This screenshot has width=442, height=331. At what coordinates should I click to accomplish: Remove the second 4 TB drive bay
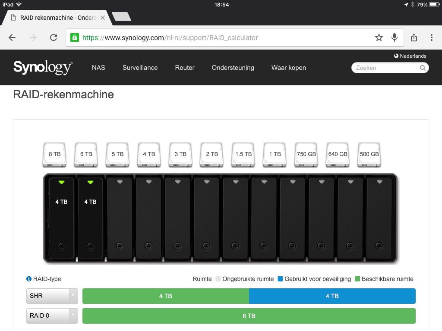click(x=90, y=218)
